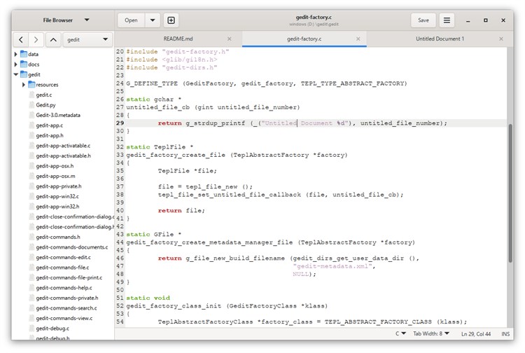525x353 pixels.
Task: Open the File Browser panel dropdown
Action: pos(87,20)
